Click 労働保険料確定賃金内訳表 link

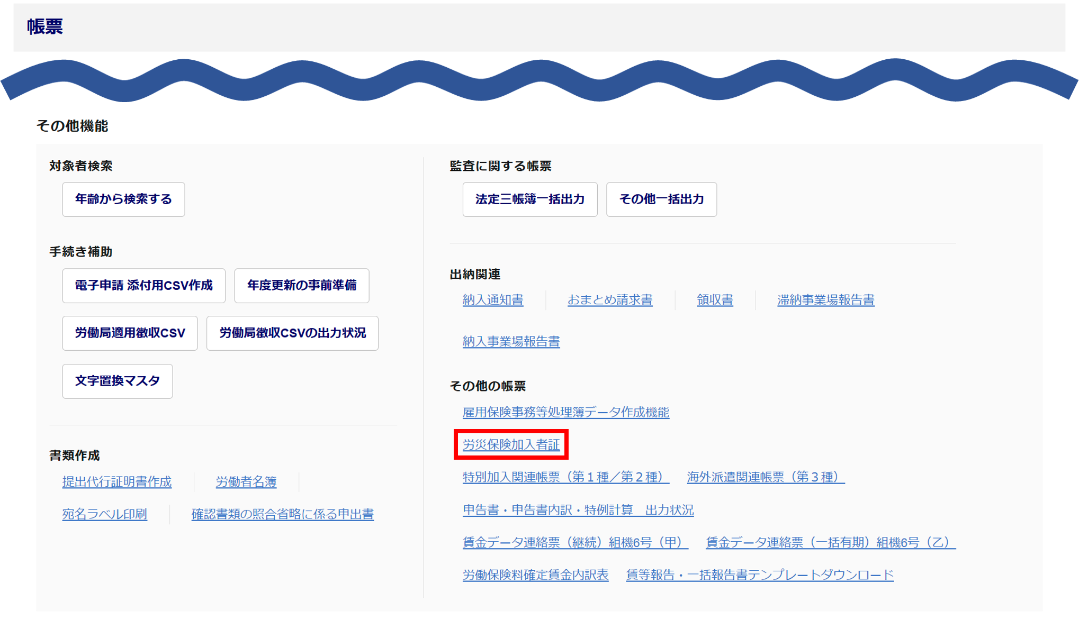(535, 575)
